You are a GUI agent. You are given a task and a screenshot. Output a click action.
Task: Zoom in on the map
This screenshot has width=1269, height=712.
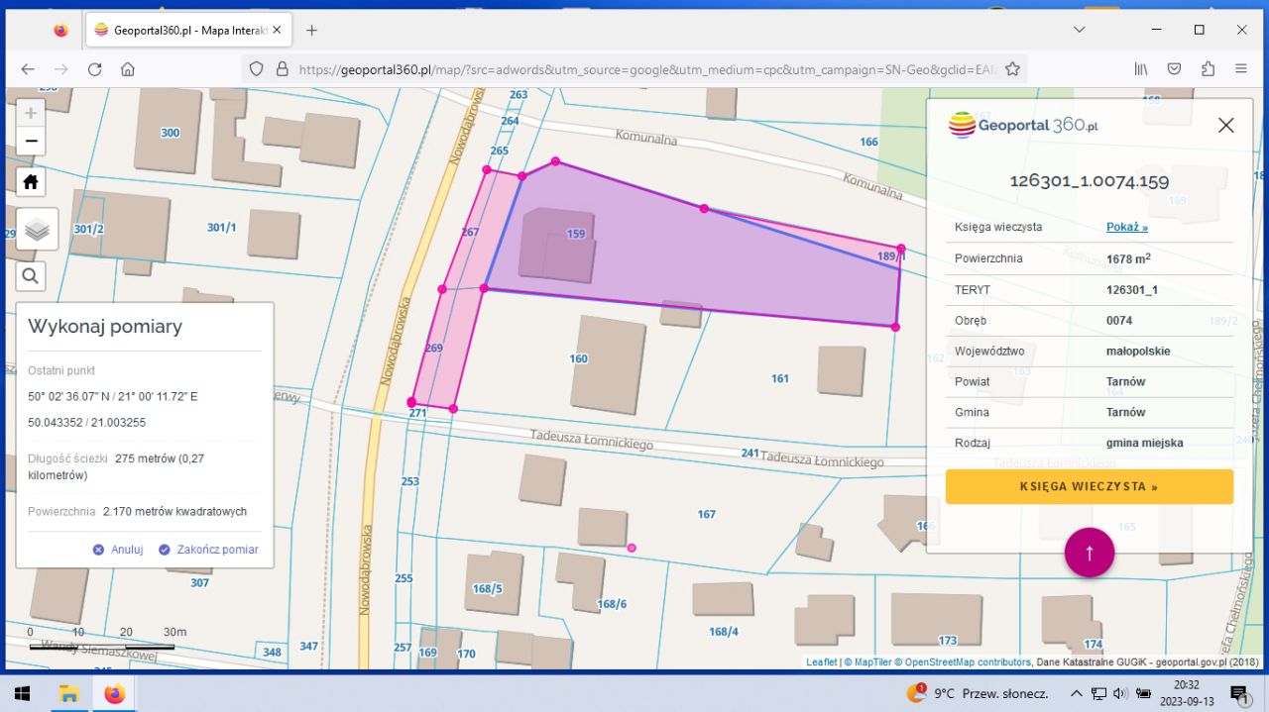[31, 113]
